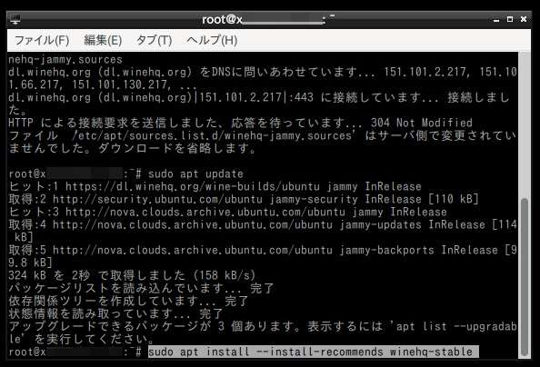Click the terminal window icon in title bar
The height and width of the screenshot is (367, 540).
(x=15, y=19)
